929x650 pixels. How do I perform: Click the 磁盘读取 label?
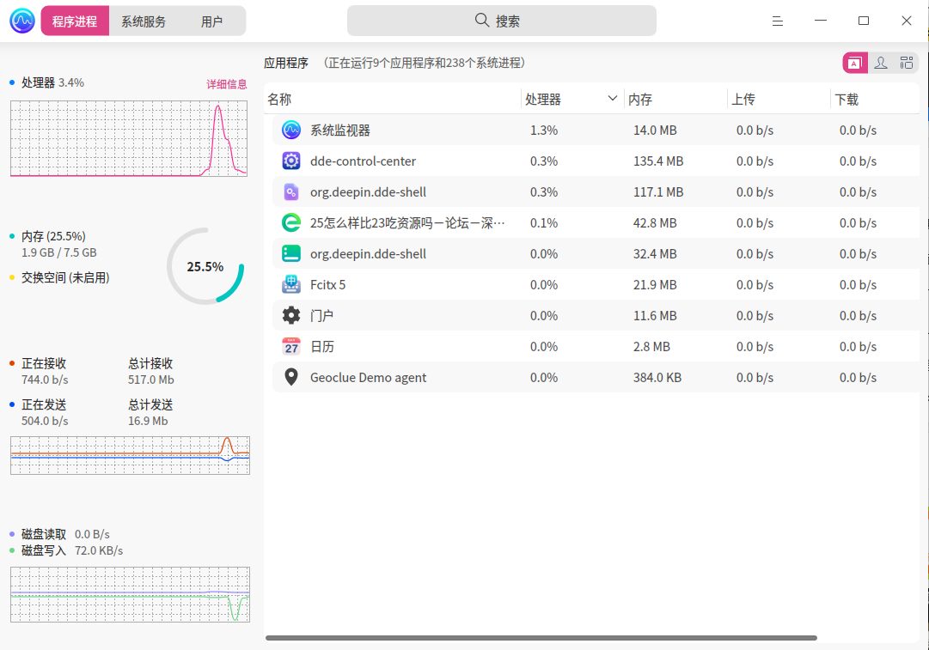(x=44, y=534)
